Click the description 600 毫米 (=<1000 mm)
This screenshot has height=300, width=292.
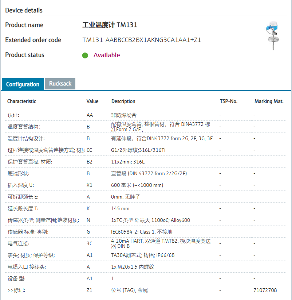coord(137,185)
